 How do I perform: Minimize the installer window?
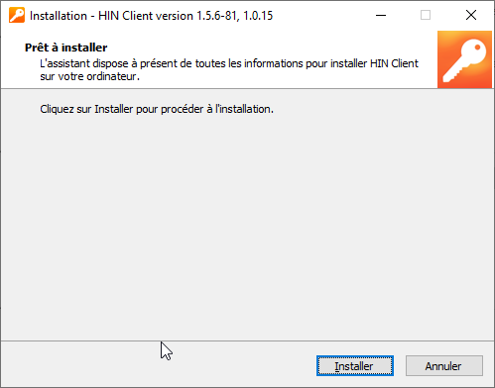(381, 15)
